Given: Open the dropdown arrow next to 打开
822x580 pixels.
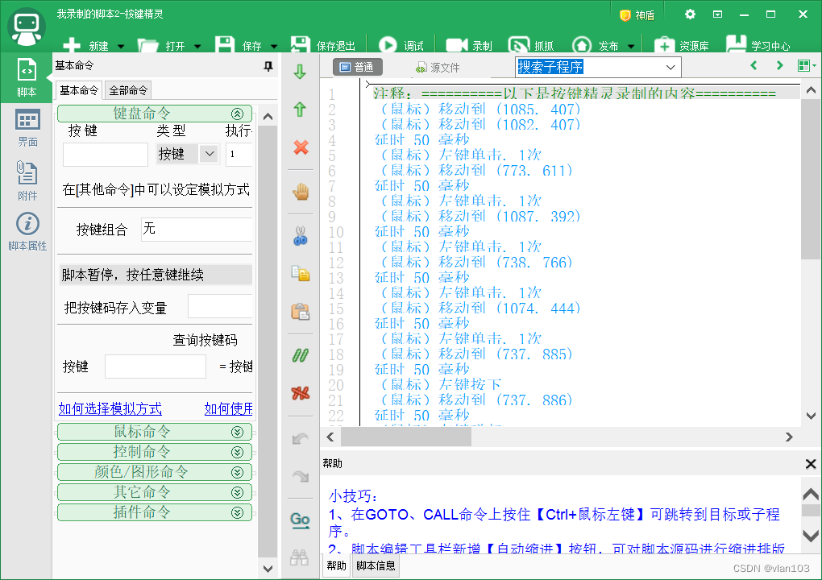Looking at the screenshot, I should tap(197, 46).
